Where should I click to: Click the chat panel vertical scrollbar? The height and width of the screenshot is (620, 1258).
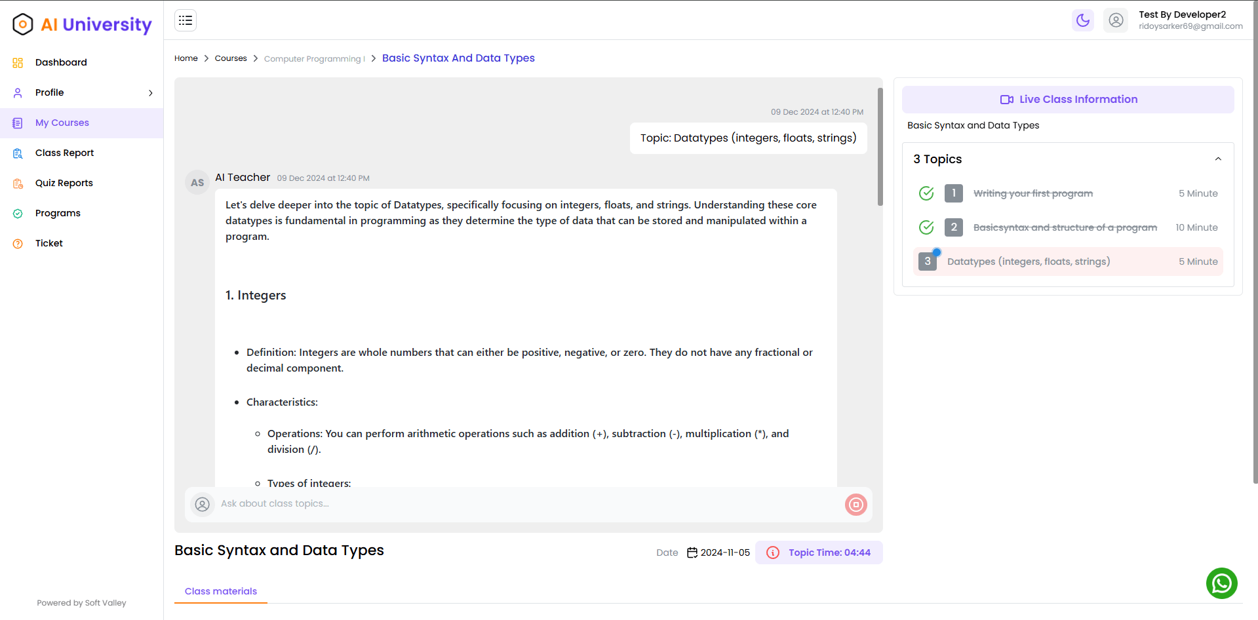tap(880, 147)
